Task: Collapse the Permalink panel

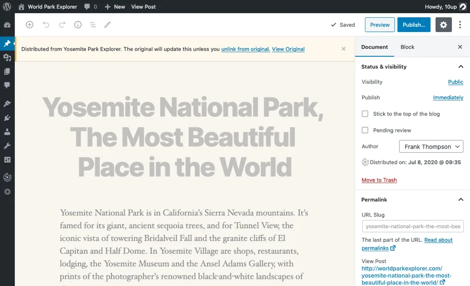Action: 461,200
